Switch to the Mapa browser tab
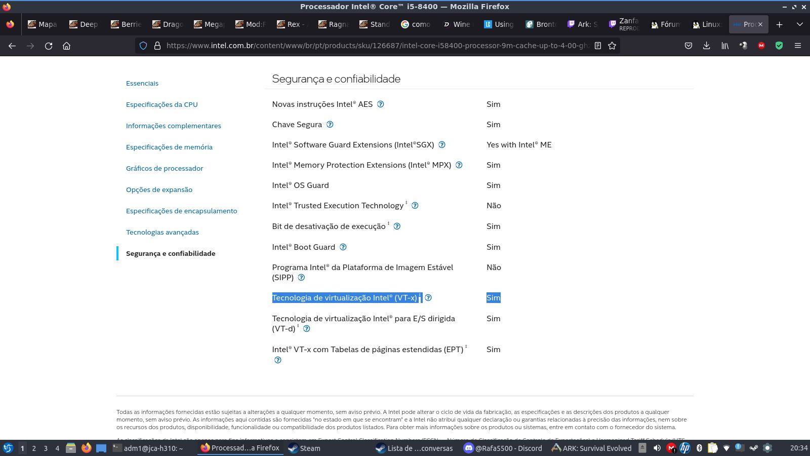 pyautogui.click(x=43, y=24)
